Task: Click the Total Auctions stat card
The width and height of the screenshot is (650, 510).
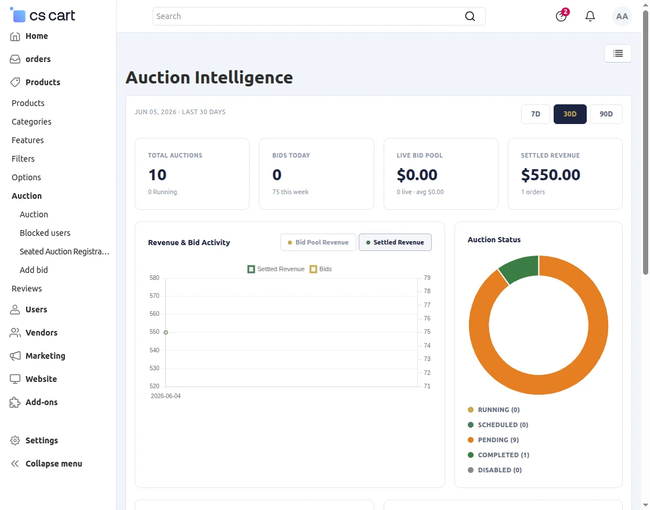Action: (x=192, y=174)
